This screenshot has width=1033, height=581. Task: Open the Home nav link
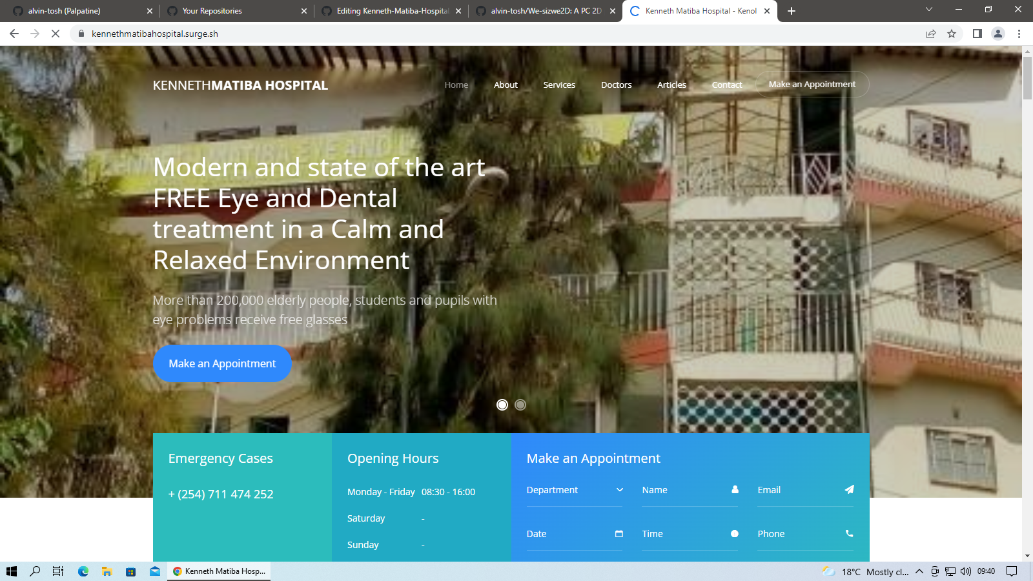[x=456, y=85]
